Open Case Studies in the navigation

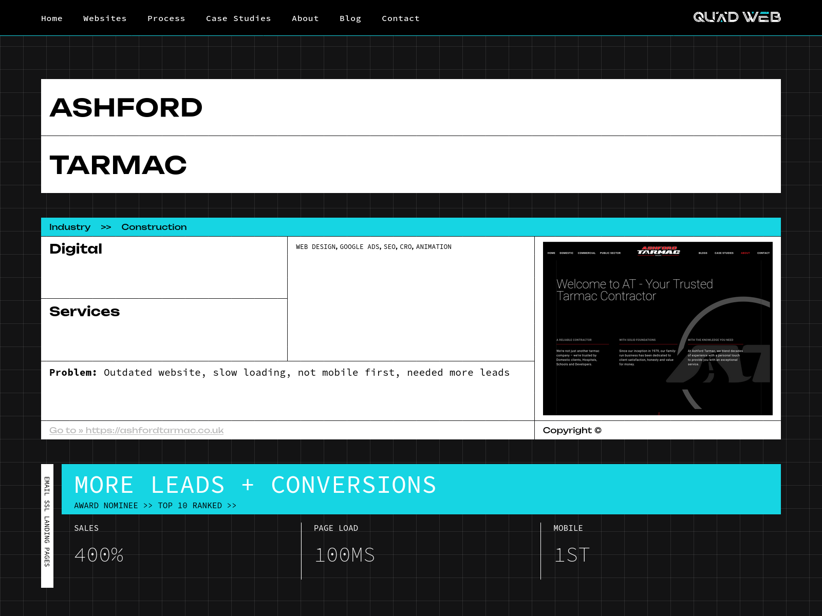[238, 18]
